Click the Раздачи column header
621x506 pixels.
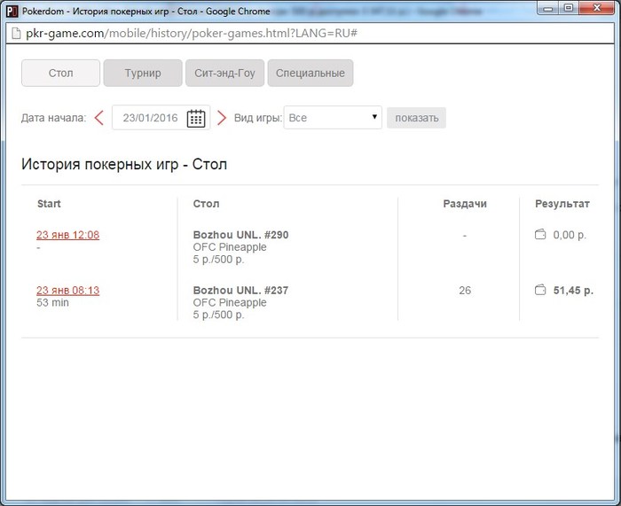tap(465, 204)
